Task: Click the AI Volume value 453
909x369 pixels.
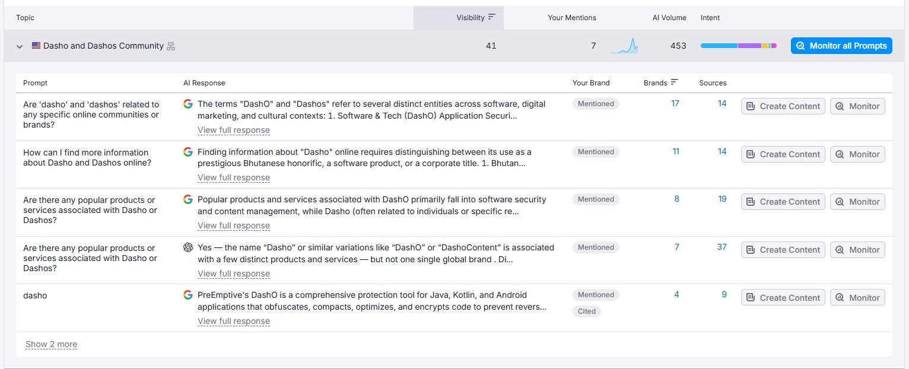Action: 678,46
